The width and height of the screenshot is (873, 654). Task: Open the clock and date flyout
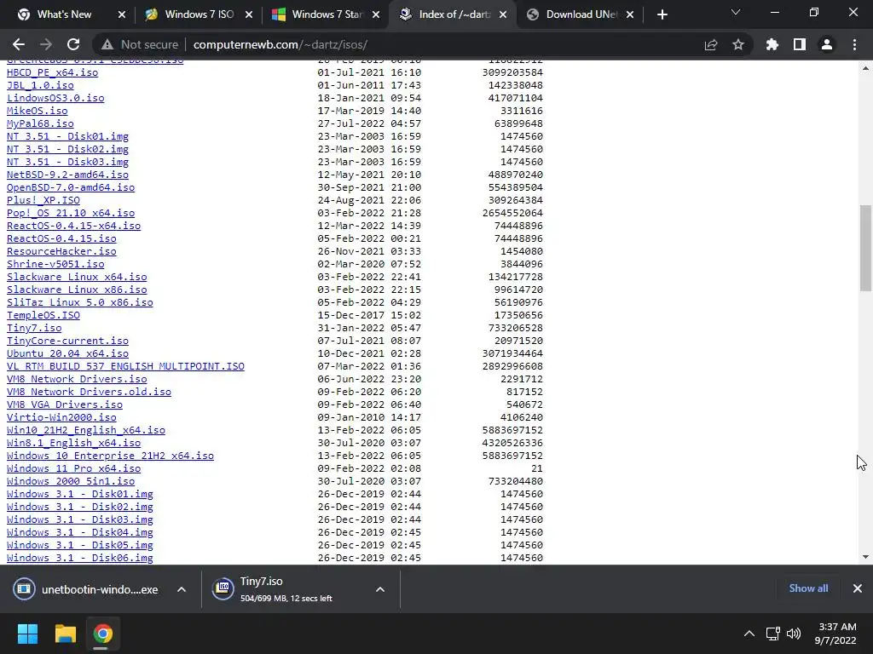coord(835,634)
